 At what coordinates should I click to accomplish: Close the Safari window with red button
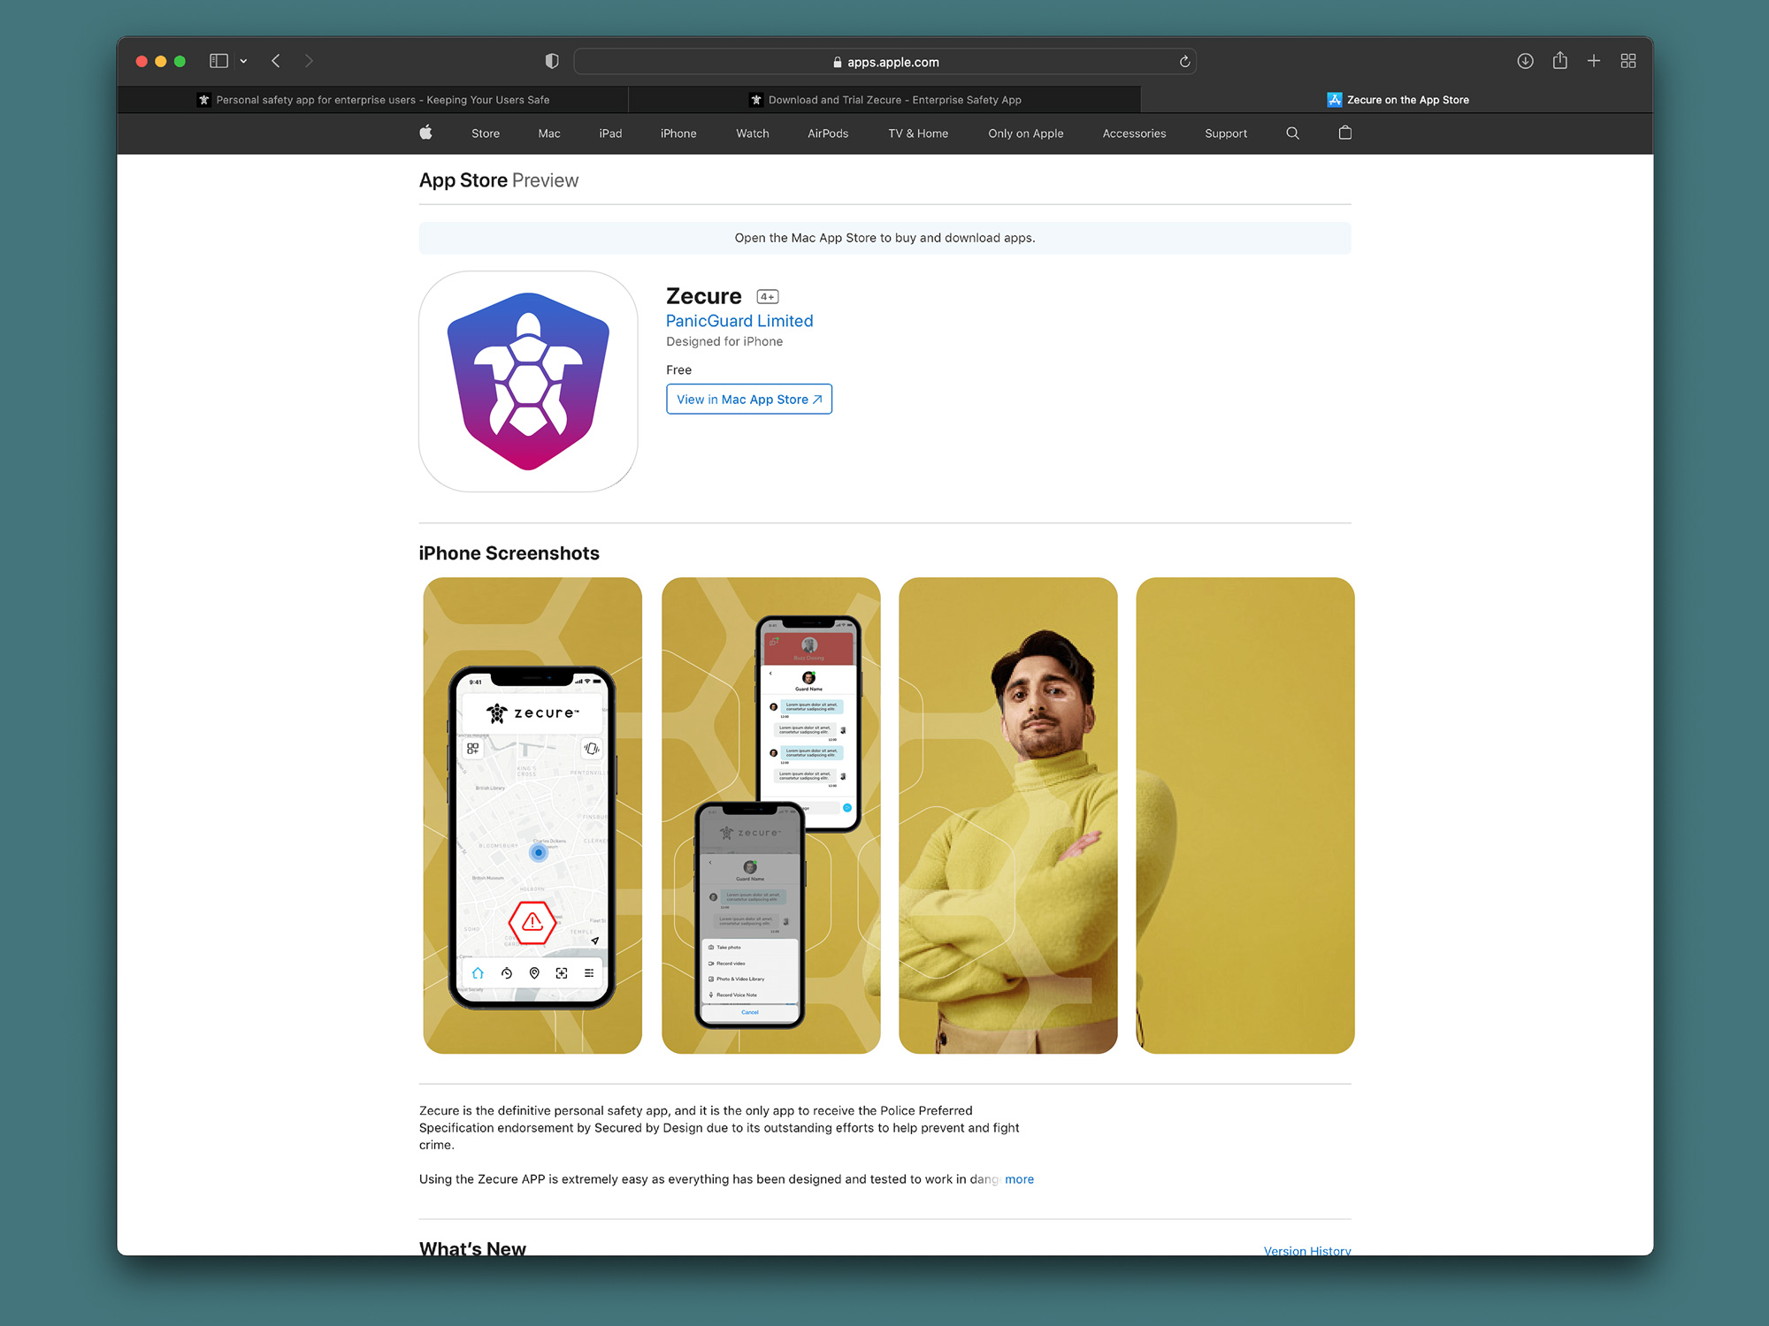click(x=142, y=61)
